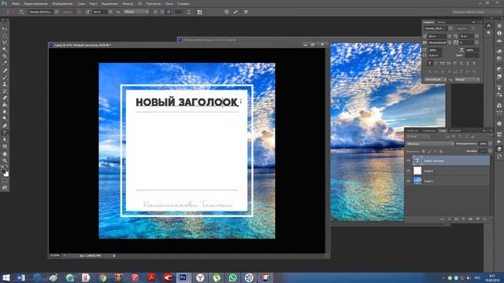The width and height of the screenshot is (504, 283).
Task: Toggle text orientation icon in options bar
Action: 21,12
